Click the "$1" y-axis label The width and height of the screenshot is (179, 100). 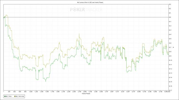tap(170, 13)
